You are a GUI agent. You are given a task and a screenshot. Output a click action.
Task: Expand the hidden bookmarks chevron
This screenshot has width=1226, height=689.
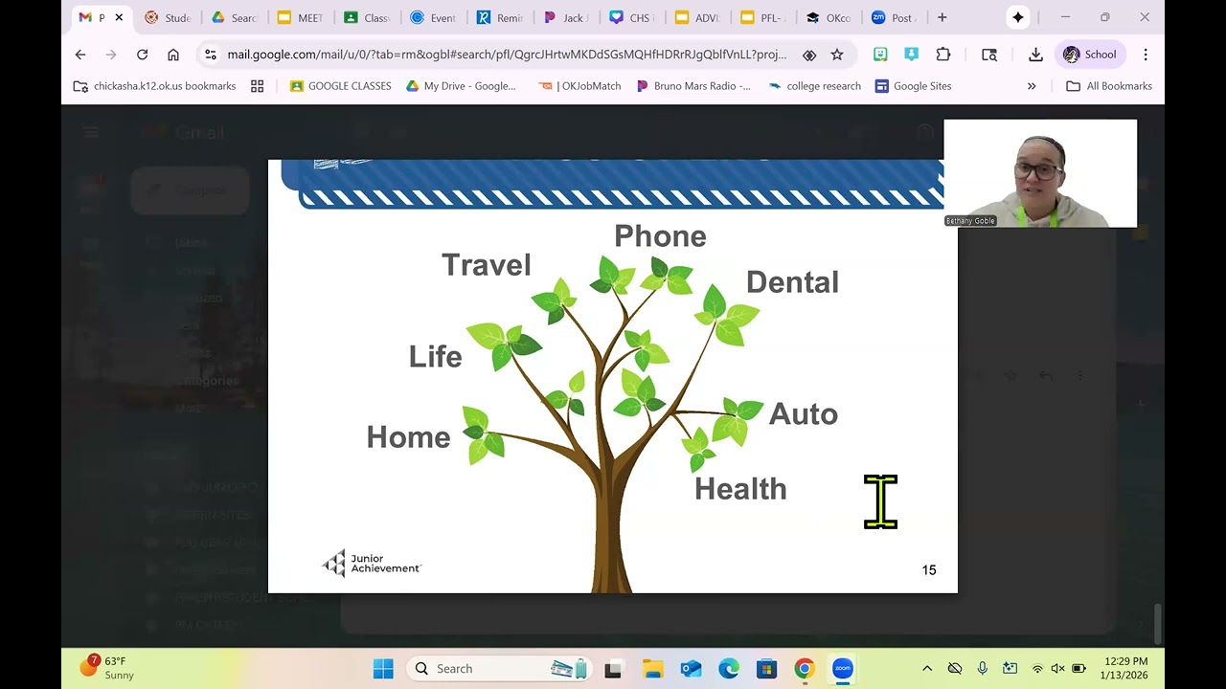[1032, 86]
